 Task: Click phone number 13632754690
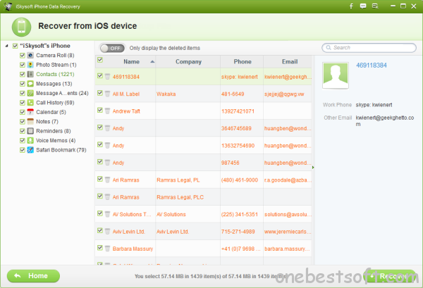click(238, 146)
